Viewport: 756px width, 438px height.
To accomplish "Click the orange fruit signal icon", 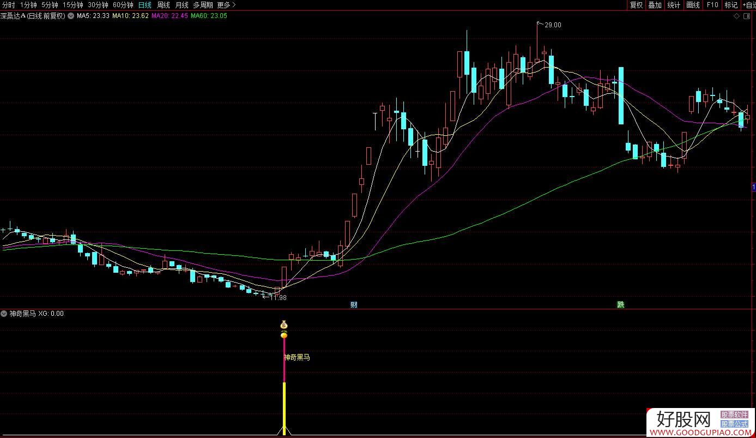I will point(283,334).
